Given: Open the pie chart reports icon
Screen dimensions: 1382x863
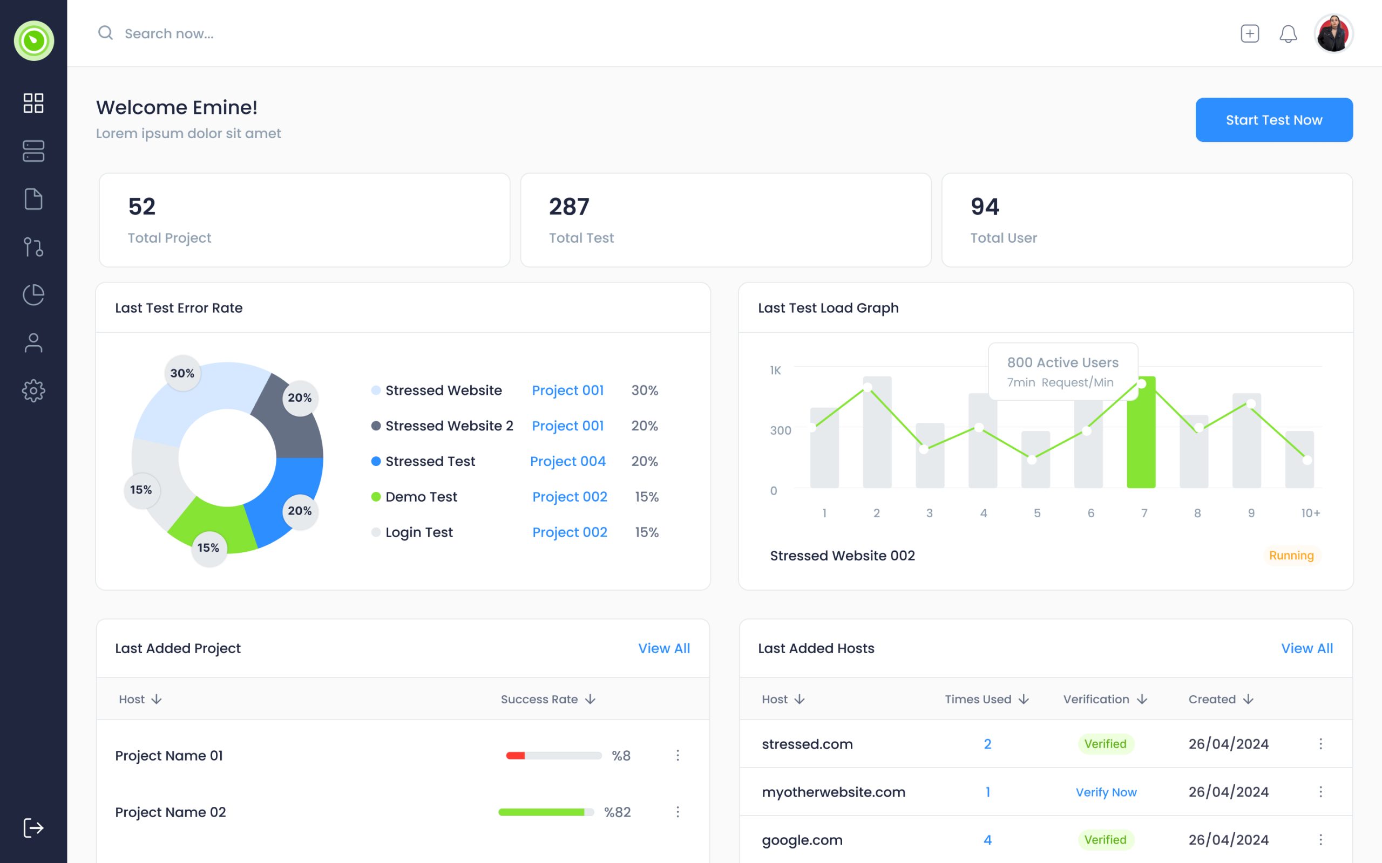Looking at the screenshot, I should [x=33, y=294].
